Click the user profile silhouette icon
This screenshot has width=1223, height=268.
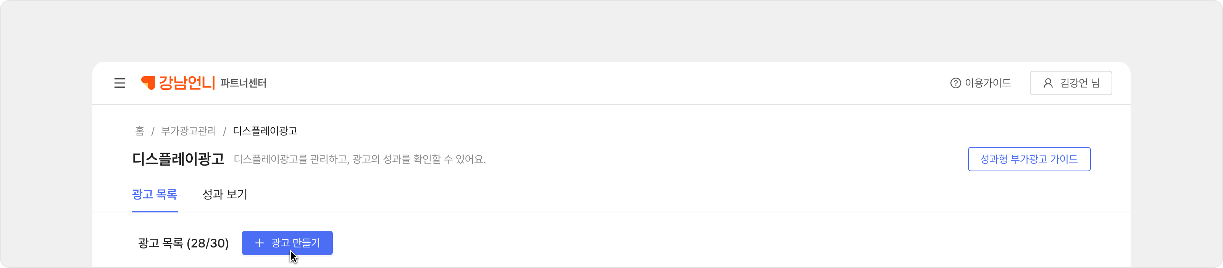click(x=1048, y=83)
